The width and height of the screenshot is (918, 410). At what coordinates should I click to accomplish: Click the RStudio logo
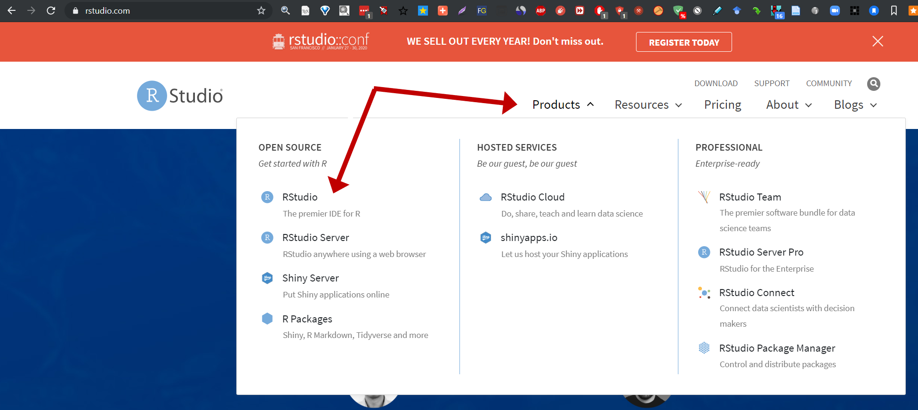click(180, 96)
